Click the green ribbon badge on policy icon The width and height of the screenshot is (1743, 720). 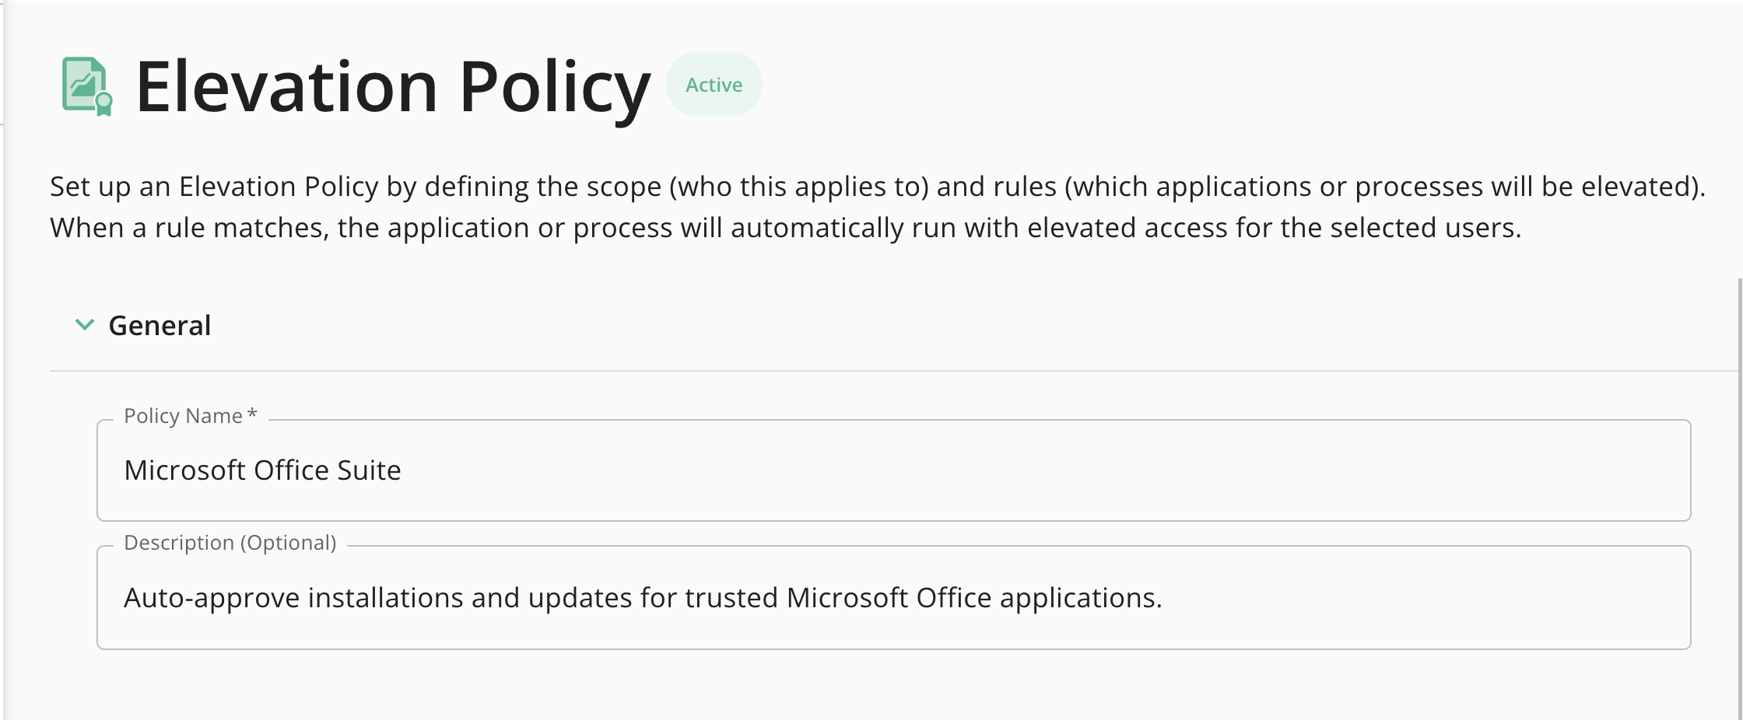click(103, 104)
